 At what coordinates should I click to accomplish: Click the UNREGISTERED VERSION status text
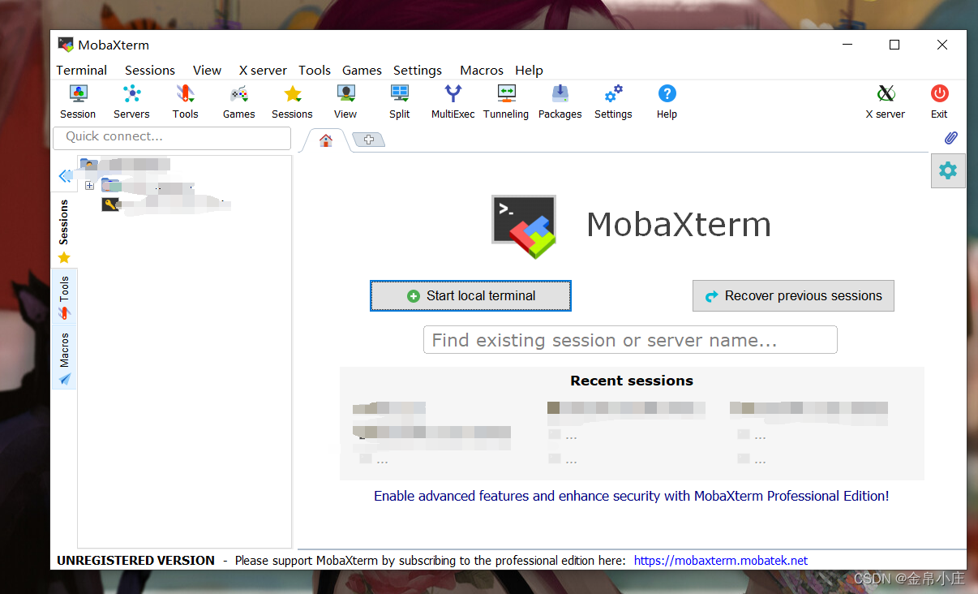[135, 561]
